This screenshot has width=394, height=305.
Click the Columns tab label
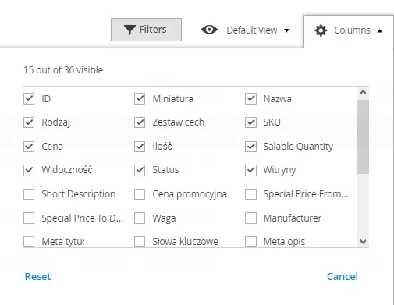tap(352, 30)
